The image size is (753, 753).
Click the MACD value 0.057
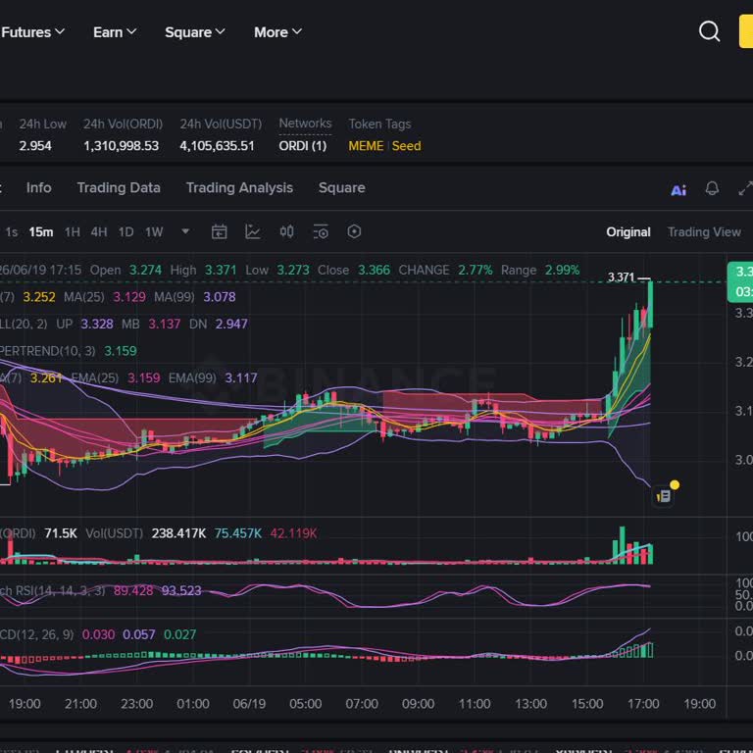[x=139, y=635]
